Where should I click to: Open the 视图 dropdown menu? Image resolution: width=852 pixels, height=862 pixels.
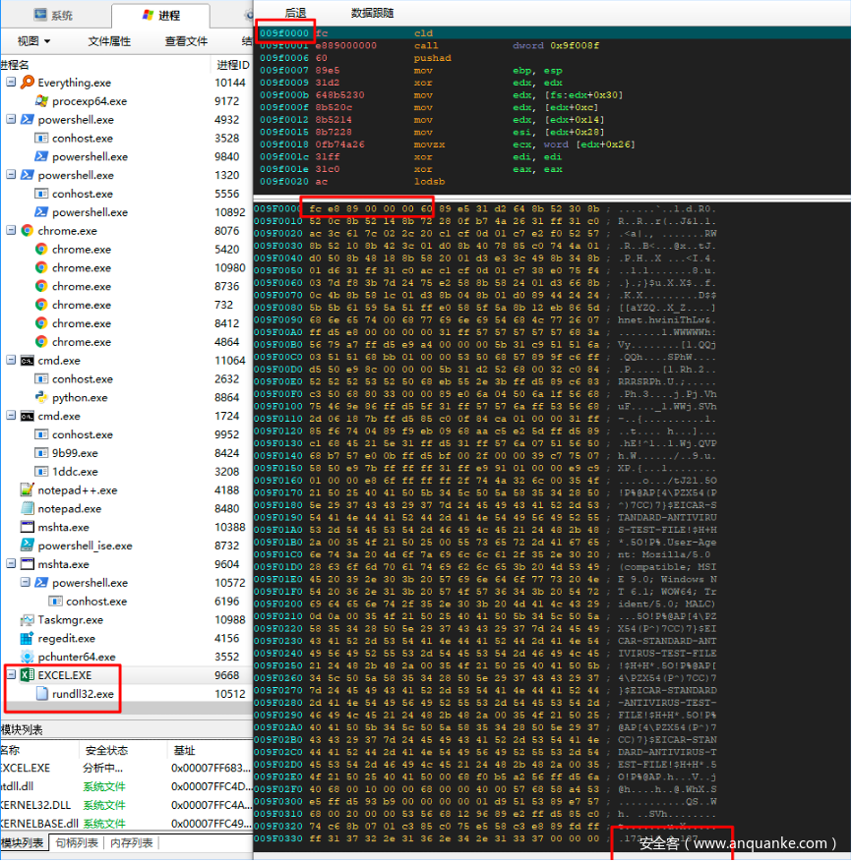pos(33,41)
